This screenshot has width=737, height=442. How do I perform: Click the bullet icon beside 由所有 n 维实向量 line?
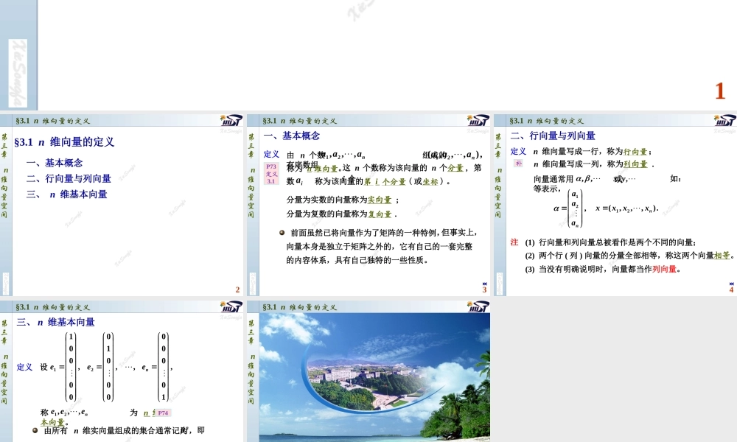point(34,430)
